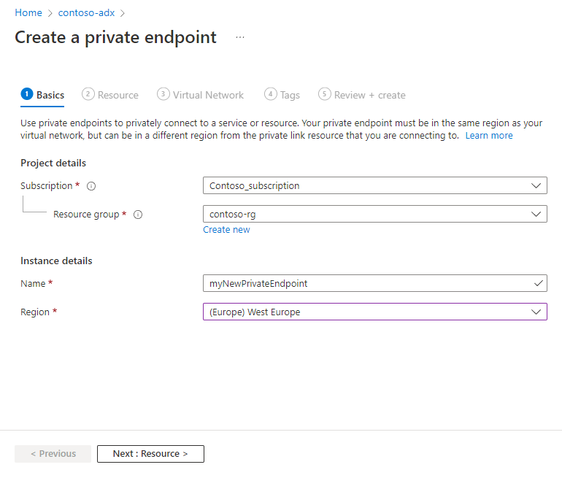Click the Name input field
Screen dimensions: 562x478
click(369, 283)
